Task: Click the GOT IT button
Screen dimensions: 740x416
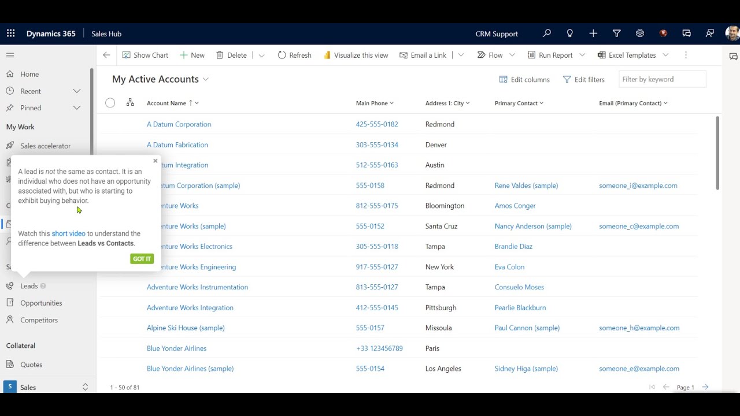Action: tap(142, 259)
